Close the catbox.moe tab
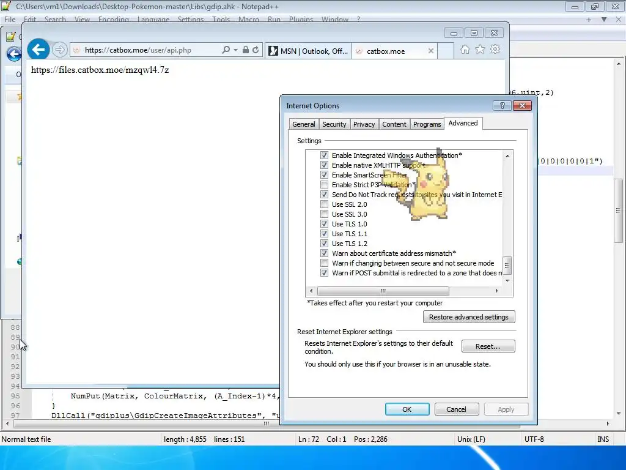The height and width of the screenshot is (470, 626). [431, 51]
